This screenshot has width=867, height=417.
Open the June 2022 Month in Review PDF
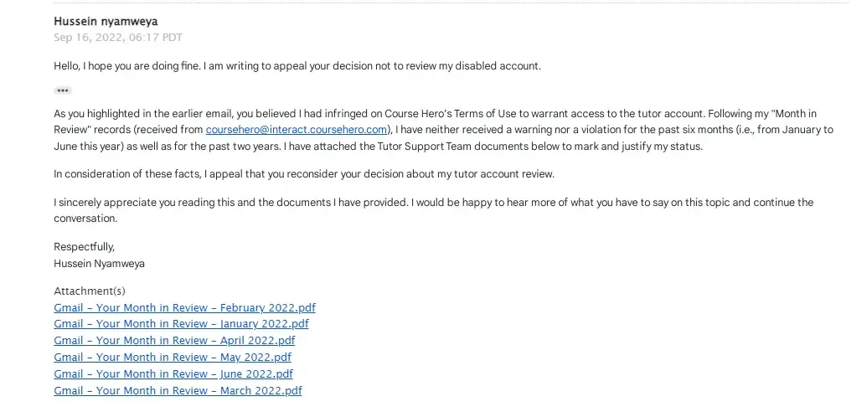click(x=173, y=374)
